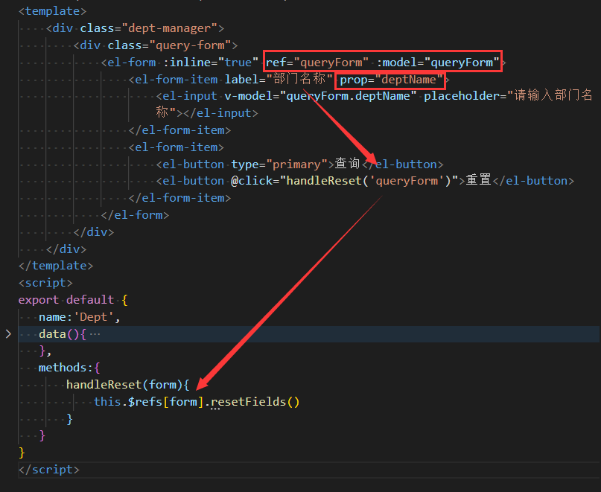Click the 重置 button label text

[478, 180]
